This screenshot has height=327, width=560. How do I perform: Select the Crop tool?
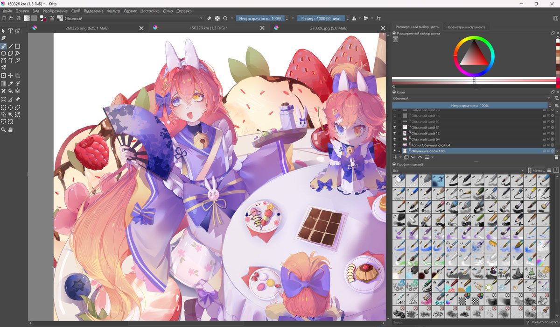click(17, 75)
